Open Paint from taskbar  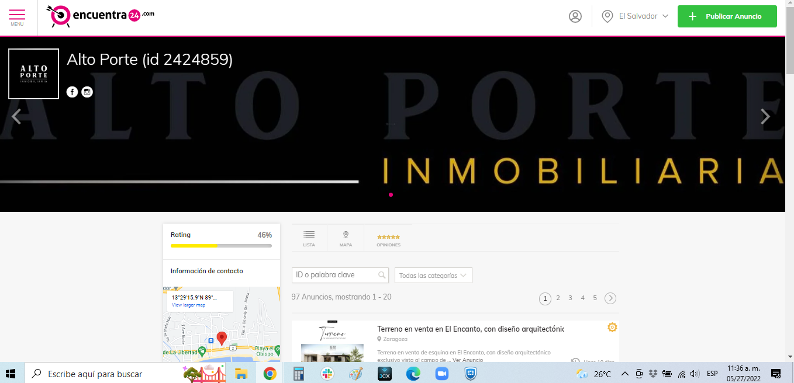tap(355, 374)
